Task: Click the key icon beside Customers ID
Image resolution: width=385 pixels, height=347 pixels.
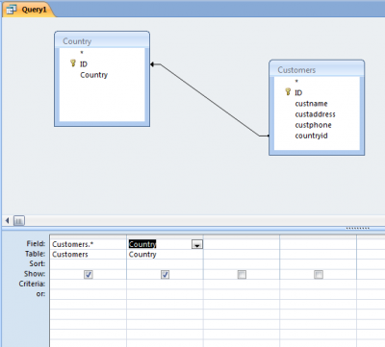Action: tap(288, 92)
